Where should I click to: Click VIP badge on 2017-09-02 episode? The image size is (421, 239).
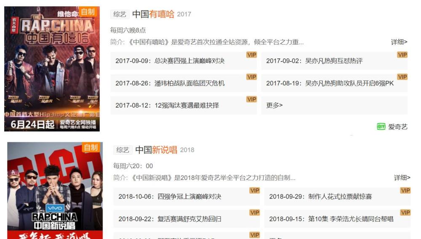click(x=402, y=55)
